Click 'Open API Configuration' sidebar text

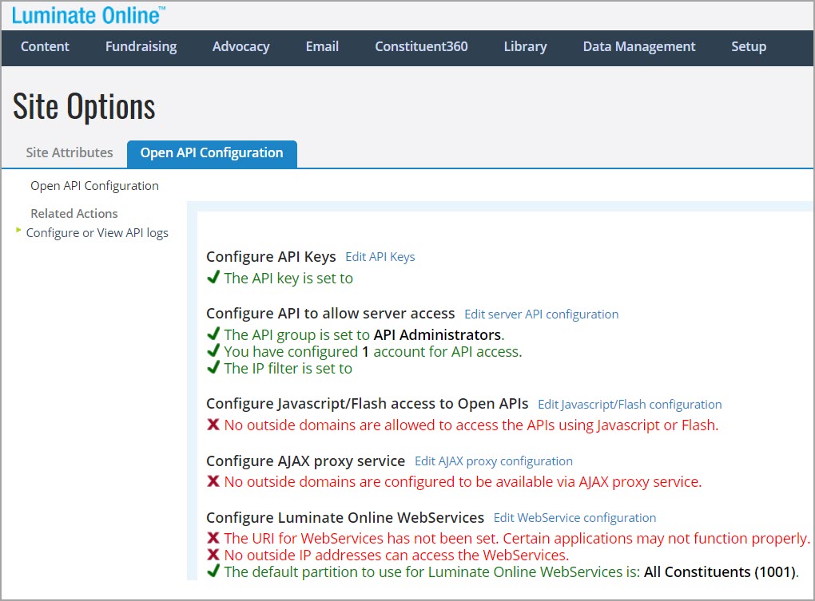point(94,186)
